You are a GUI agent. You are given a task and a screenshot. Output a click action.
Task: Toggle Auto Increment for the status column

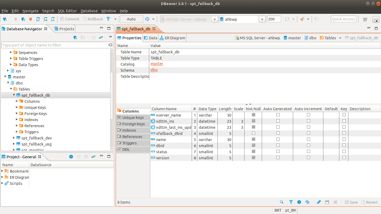[x=308, y=151]
